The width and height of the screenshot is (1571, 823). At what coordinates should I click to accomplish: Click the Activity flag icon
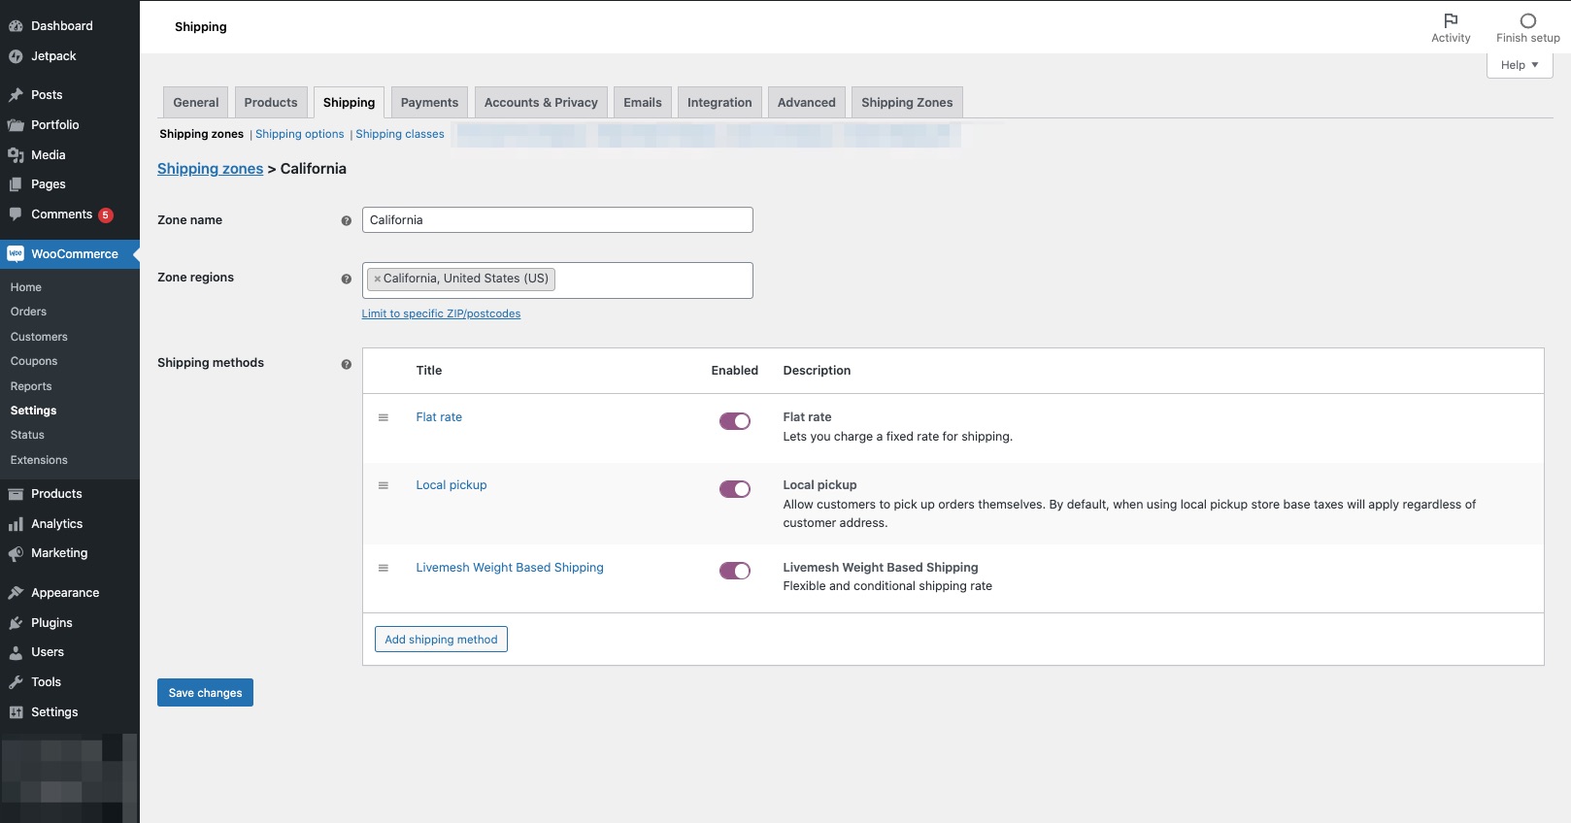click(x=1451, y=20)
